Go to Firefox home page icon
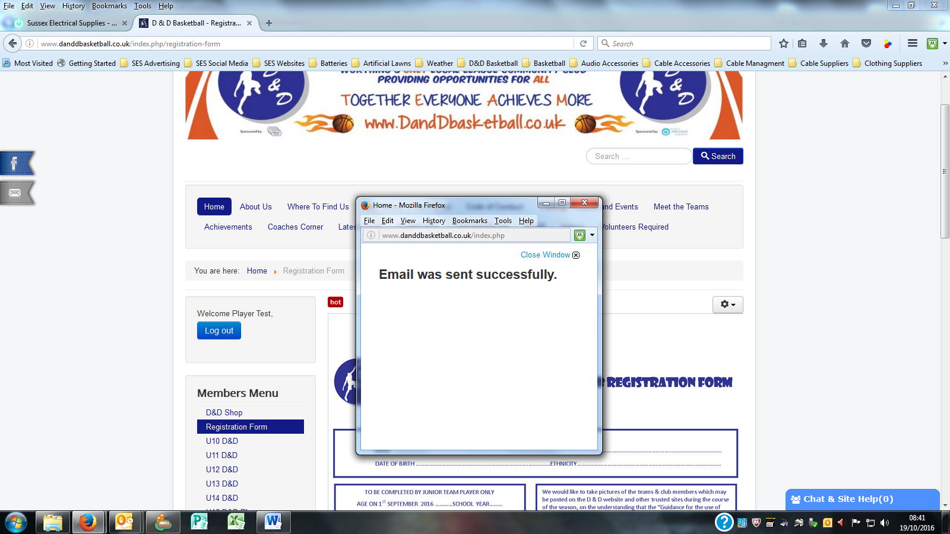950x534 pixels. (845, 43)
